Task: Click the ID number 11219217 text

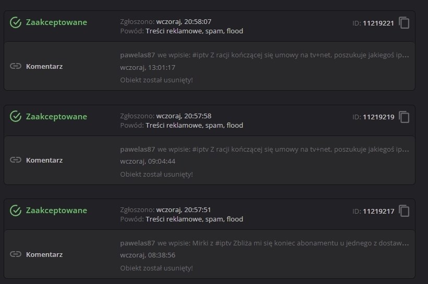Action: (378, 211)
